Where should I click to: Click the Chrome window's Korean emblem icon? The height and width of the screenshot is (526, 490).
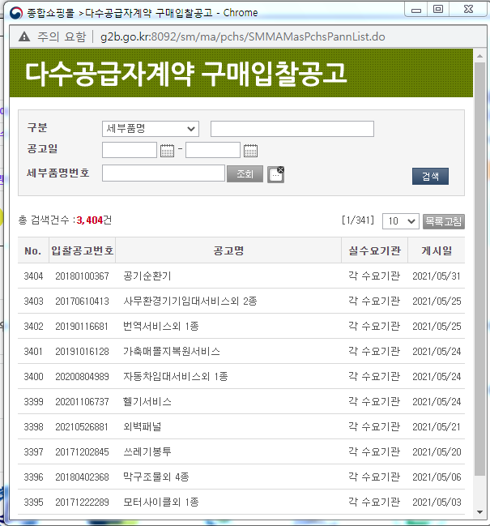pyautogui.click(x=15, y=13)
